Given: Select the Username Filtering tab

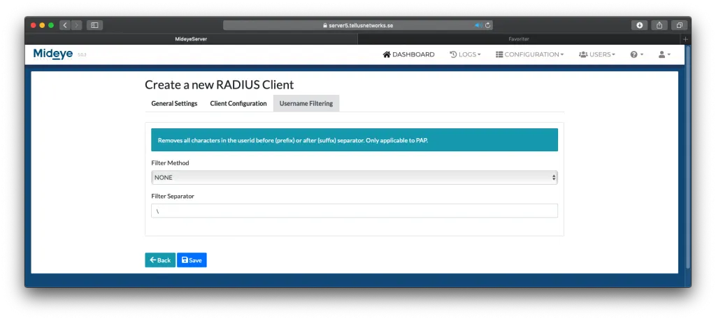Looking at the screenshot, I should (x=306, y=103).
